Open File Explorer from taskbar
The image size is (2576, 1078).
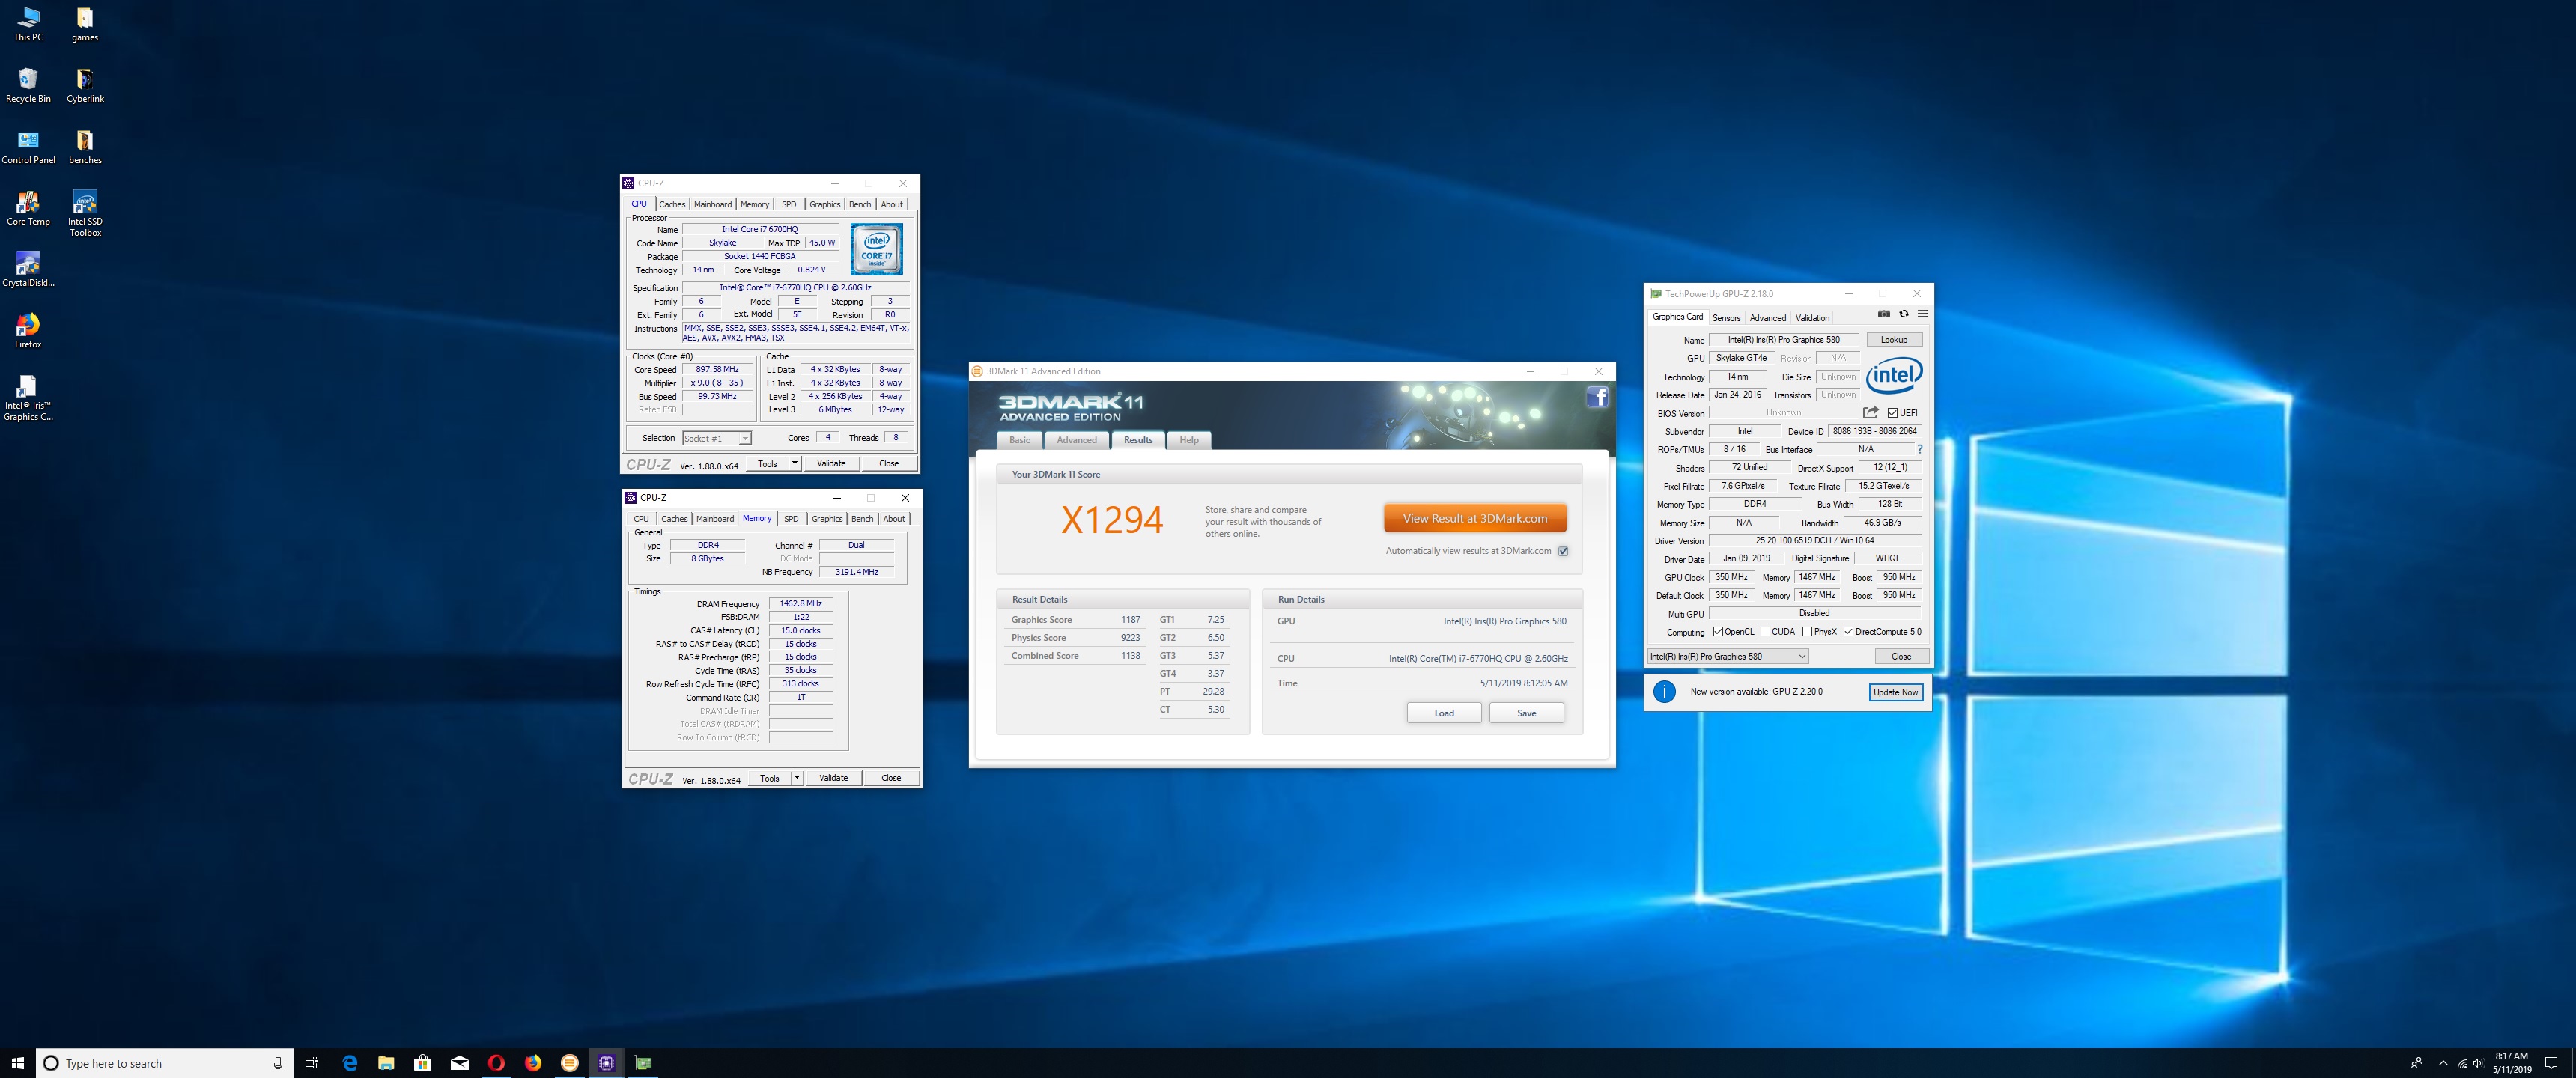[386, 1063]
